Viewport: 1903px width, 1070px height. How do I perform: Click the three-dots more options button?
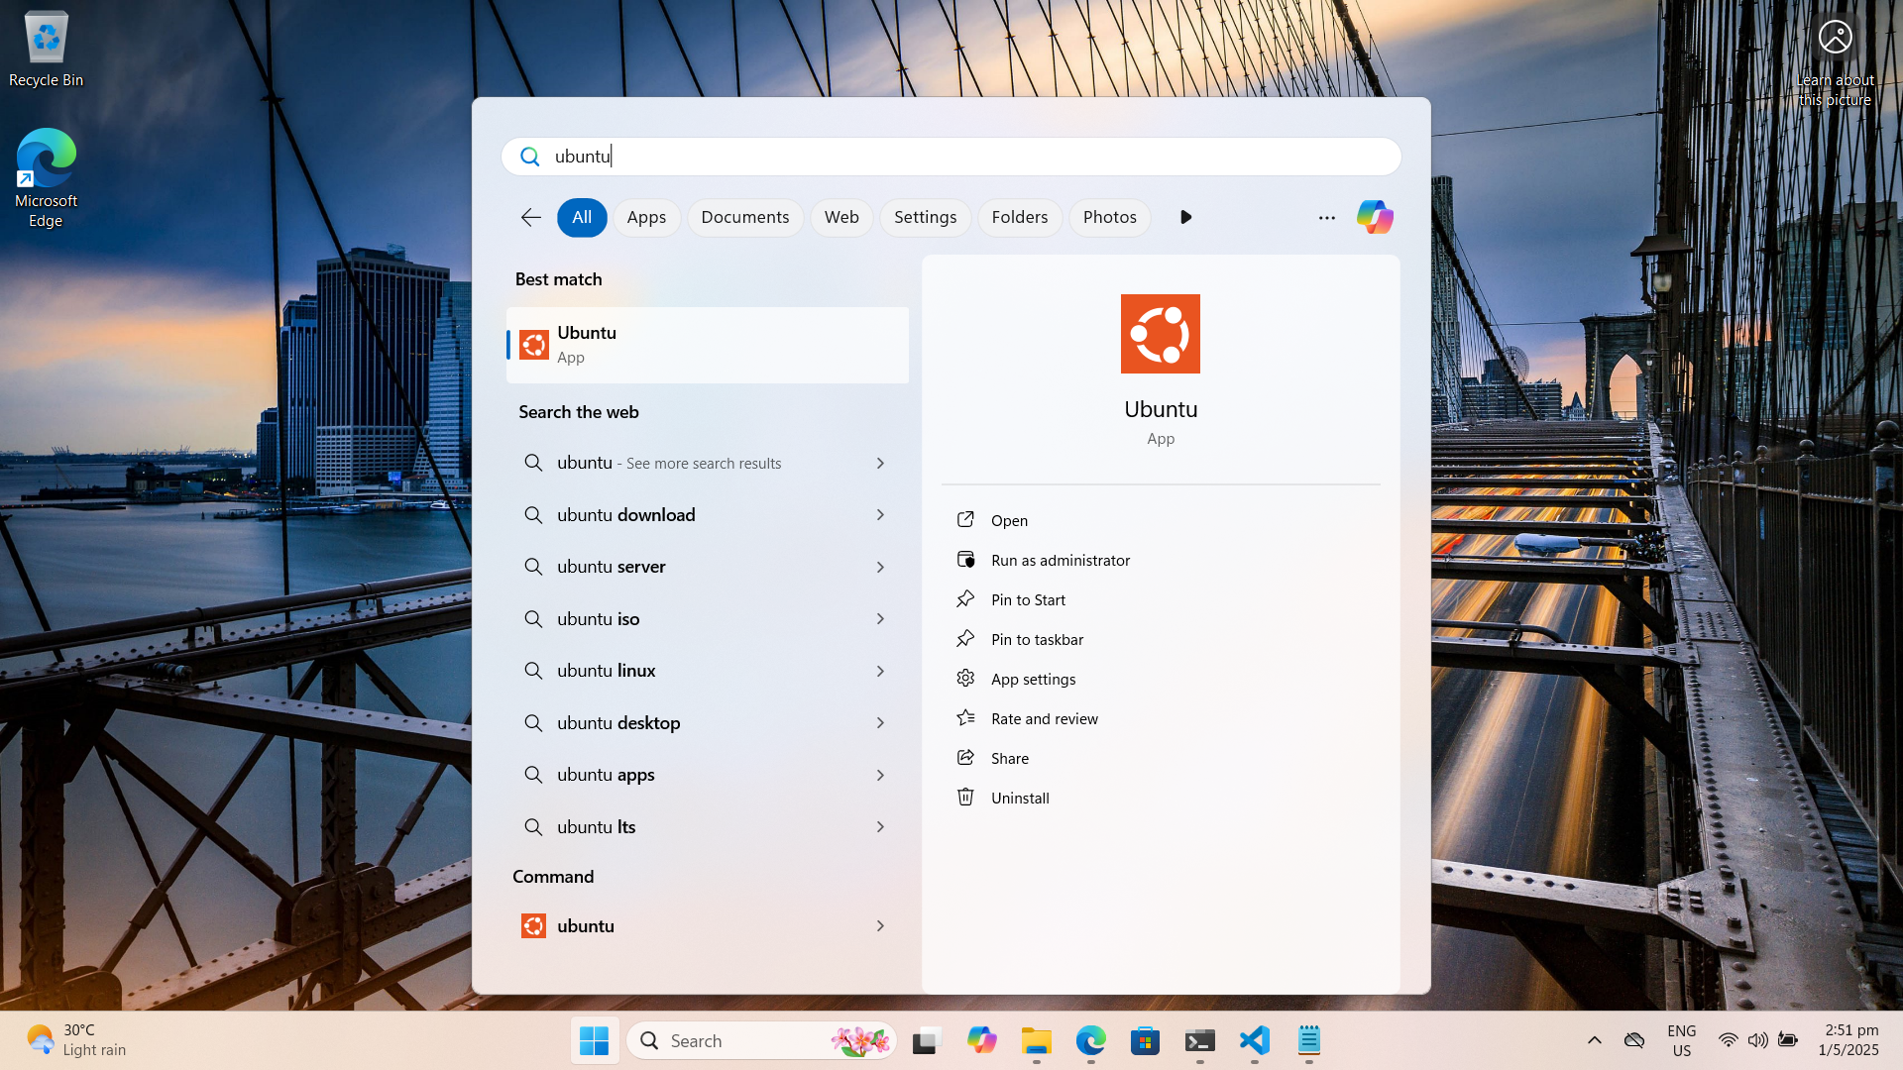(x=1327, y=217)
